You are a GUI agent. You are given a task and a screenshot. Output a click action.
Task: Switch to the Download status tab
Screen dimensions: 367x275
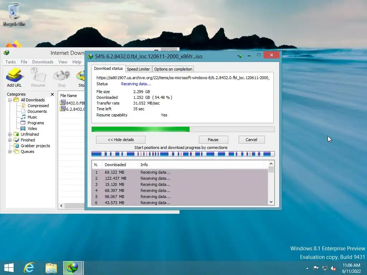point(108,68)
